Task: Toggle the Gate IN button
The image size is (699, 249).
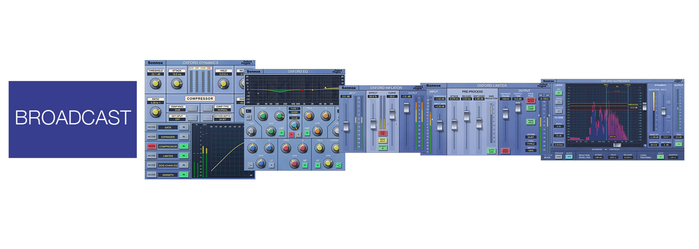Action: coord(184,127)
